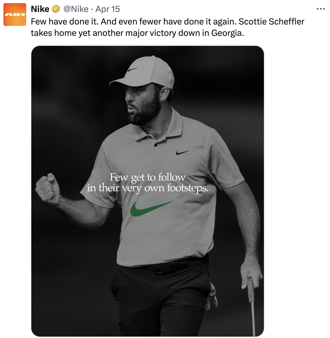Click the golfer's beard in the photo
Screen dimensions: 330x338
[145, 113]
